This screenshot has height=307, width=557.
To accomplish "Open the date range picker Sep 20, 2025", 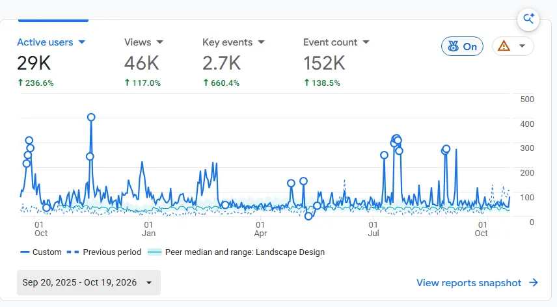I will pyautogui.click(x=88, y=282).
